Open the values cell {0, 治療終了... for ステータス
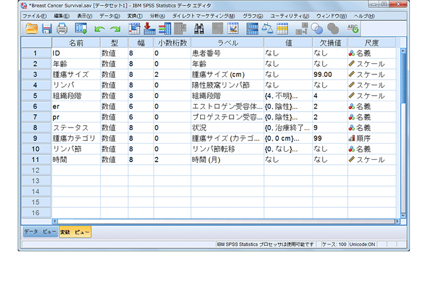 click(288, 127)
